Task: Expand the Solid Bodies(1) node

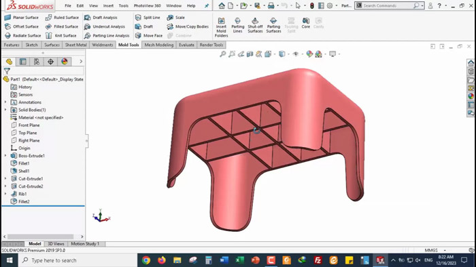Action: click(5, 110)
